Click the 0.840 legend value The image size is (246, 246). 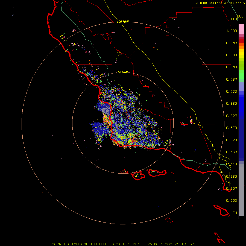(x=232, y=67)
